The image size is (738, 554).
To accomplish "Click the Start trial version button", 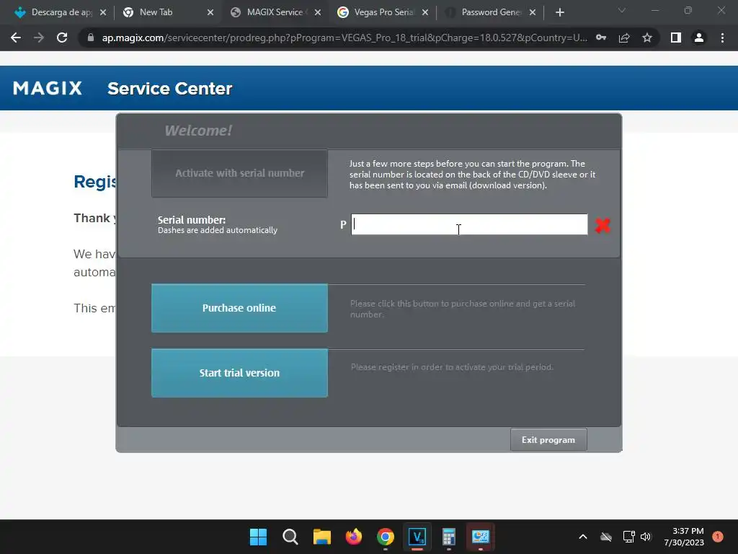I will (239, 373).
